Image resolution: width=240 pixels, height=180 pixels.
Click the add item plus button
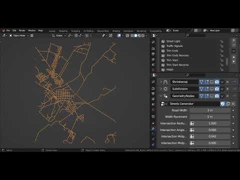[234, 40]
